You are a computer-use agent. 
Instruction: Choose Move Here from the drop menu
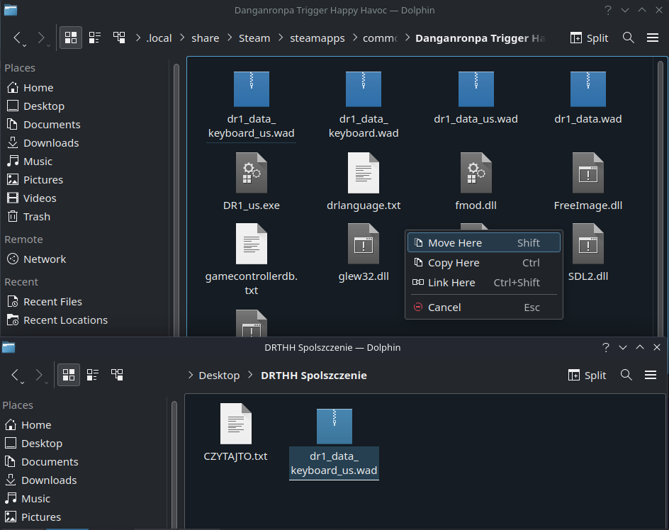484,242
